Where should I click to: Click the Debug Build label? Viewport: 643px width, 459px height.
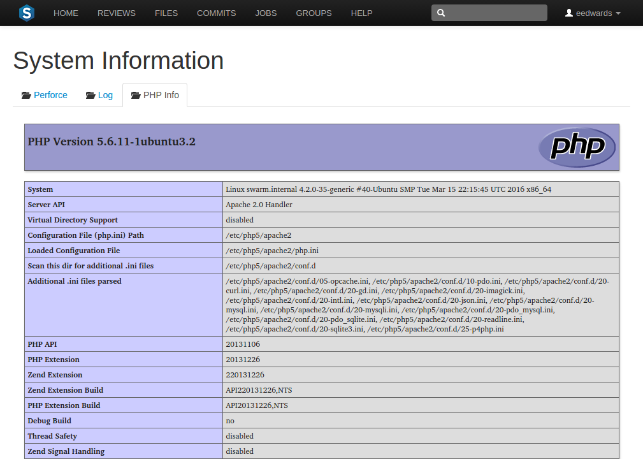[49, 421]
